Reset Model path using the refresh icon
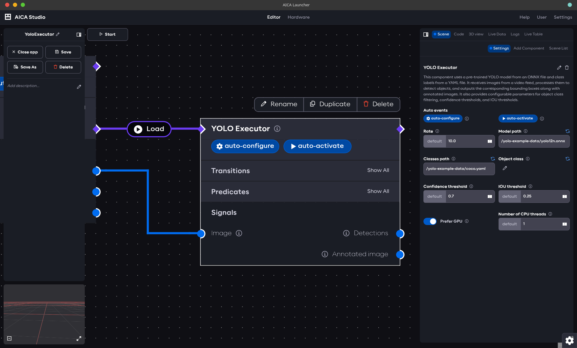577x348 pixels. coord(568,131)
